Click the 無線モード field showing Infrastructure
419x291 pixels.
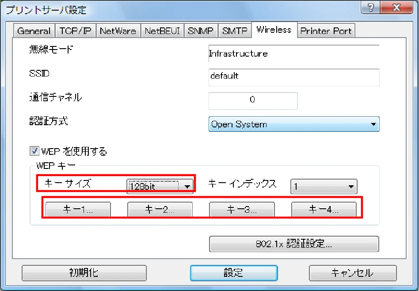293,54
